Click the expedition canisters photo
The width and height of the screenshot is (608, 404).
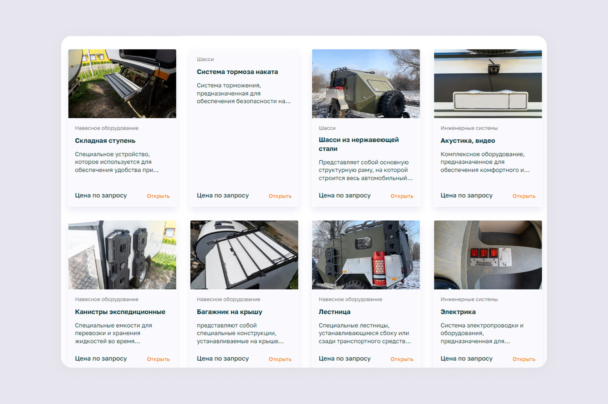tap(122, 255)
